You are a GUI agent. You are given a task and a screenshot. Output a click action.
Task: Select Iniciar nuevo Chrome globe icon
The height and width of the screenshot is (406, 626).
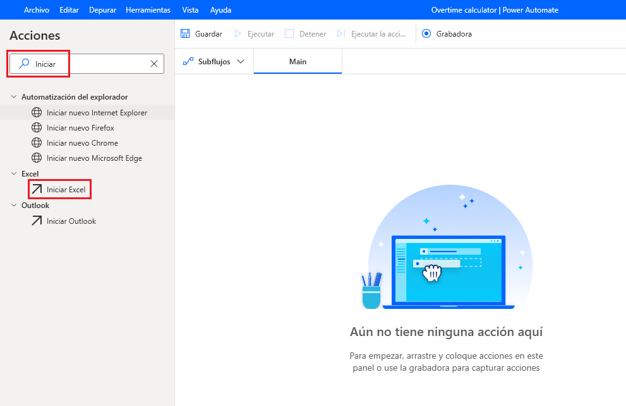click(37, 142)
